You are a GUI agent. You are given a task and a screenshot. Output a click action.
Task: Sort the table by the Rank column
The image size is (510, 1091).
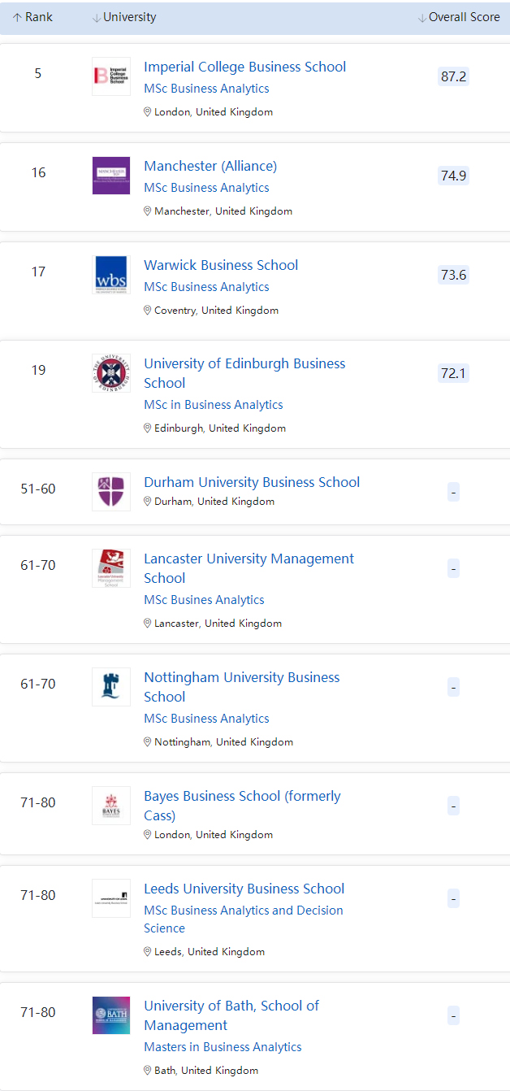[32, 17]
